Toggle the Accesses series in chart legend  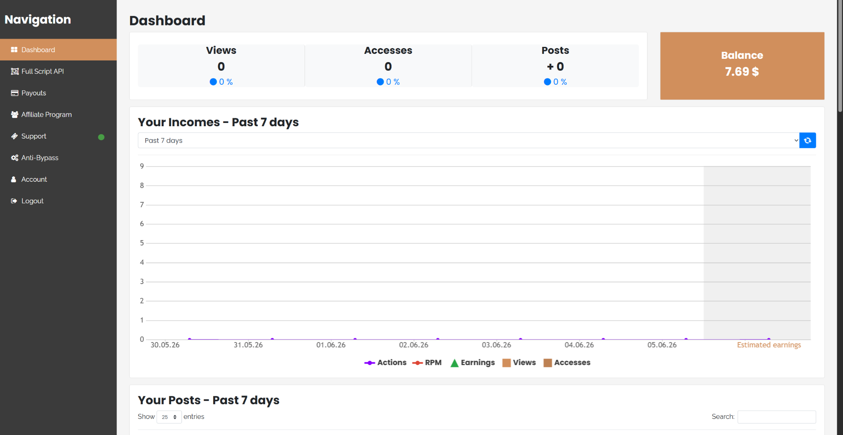coord(567,363)
